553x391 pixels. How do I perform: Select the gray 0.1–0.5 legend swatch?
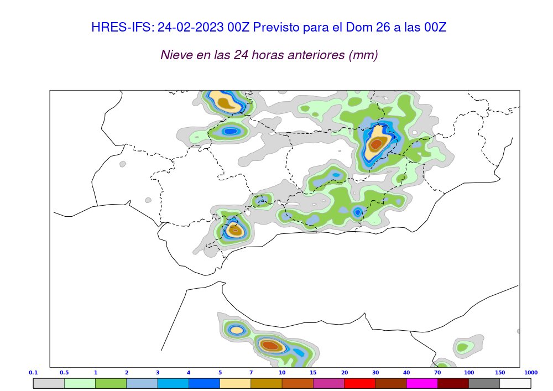coord(49,383)
